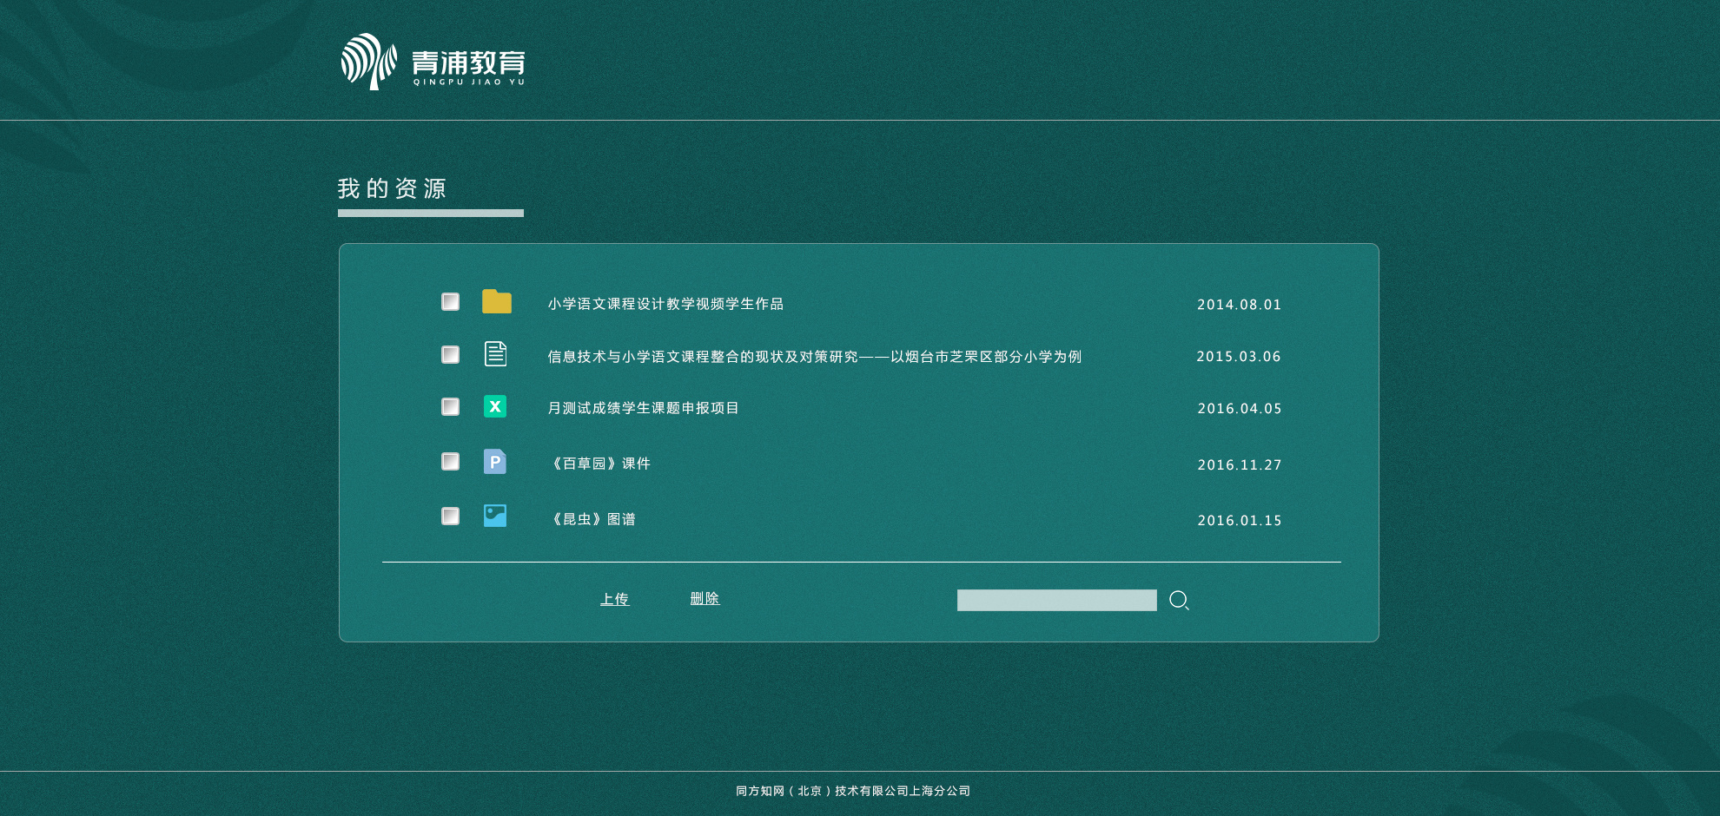
Task: Click the yellow folder icon of 小学语文课程设计 row
Action: pyautogui.click(x=495, y=302)
